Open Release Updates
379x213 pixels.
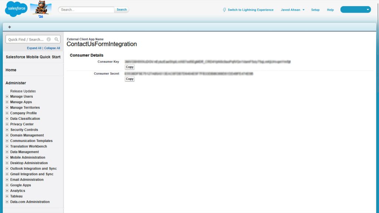(x=23, y=91)
